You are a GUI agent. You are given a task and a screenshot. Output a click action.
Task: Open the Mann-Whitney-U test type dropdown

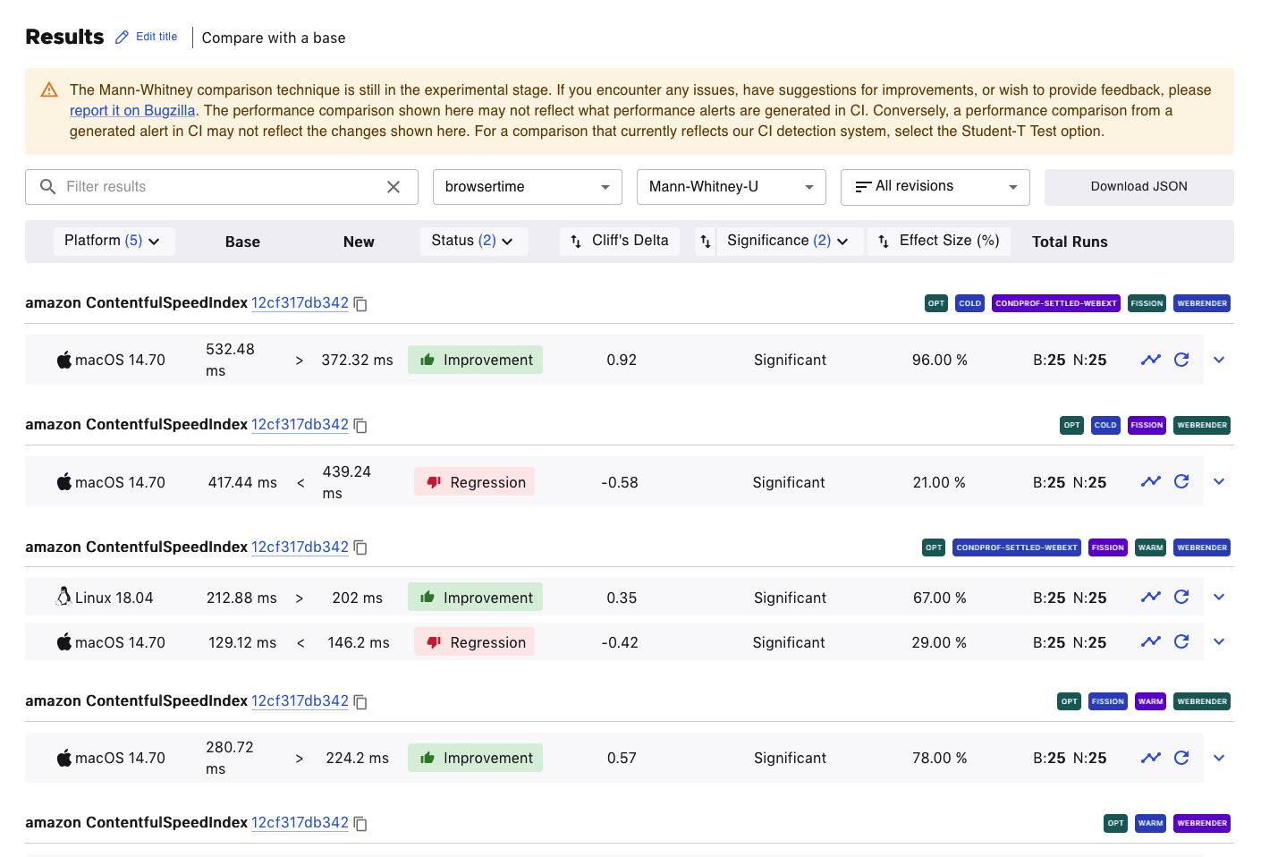(x=731, y=187)
